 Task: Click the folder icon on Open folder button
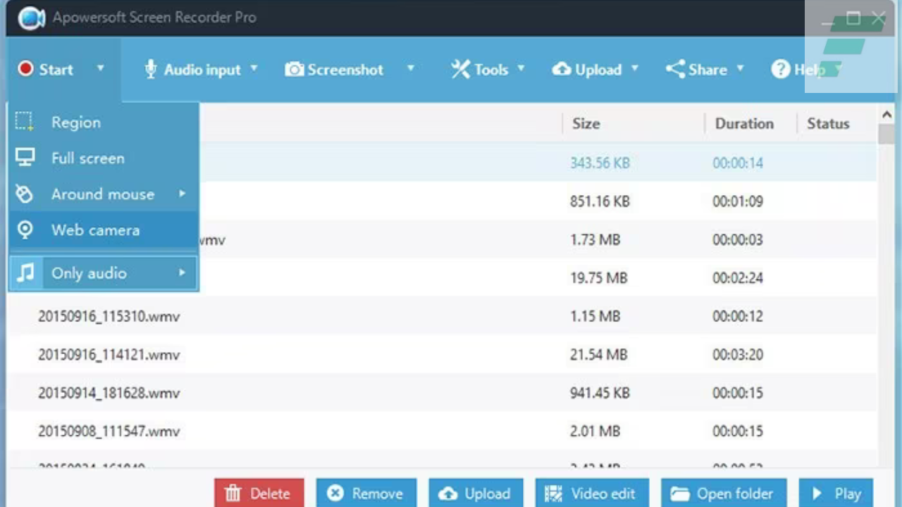point(680,494)
